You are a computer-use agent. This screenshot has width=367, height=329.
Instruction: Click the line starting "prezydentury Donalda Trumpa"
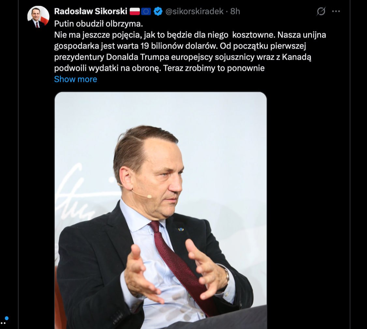[183, 57]
